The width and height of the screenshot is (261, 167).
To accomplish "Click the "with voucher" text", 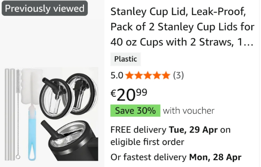I will click(x=189, y=111).
